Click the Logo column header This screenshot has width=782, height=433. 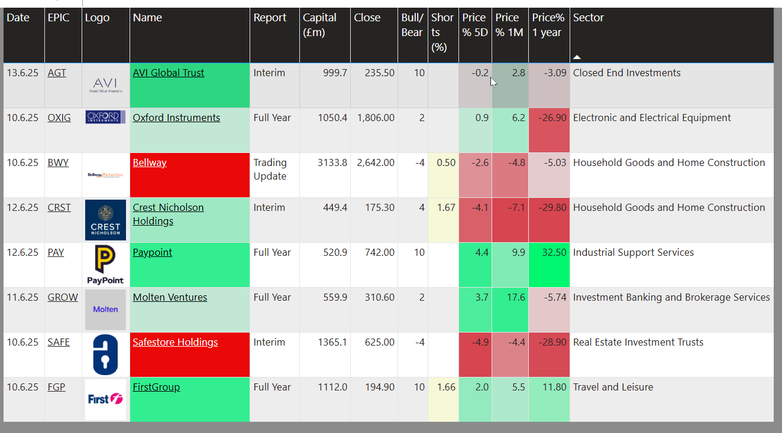106,35
